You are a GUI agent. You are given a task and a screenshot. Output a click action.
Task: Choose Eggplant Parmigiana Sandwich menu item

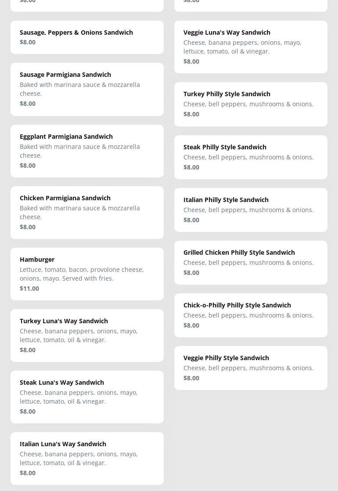coord(87,151)
